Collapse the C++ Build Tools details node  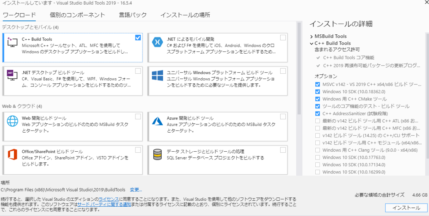[311, 43]
